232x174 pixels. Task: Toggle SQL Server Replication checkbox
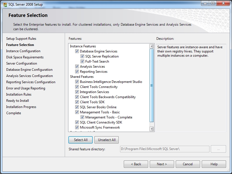82,56
